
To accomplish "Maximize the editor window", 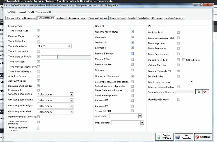I will point(201,5).
